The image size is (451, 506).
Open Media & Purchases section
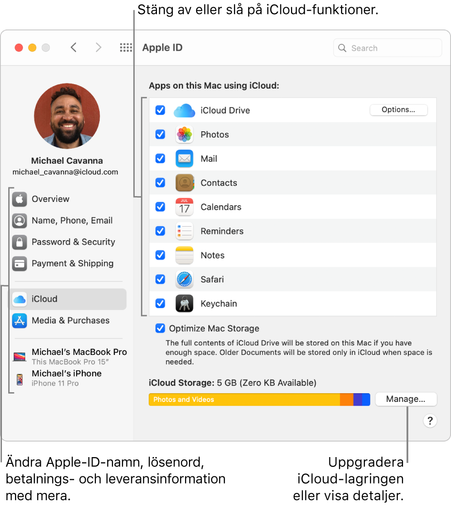click(71, 321)
